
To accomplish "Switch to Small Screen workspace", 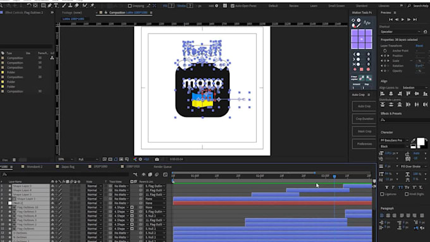I will click(336, 6).
